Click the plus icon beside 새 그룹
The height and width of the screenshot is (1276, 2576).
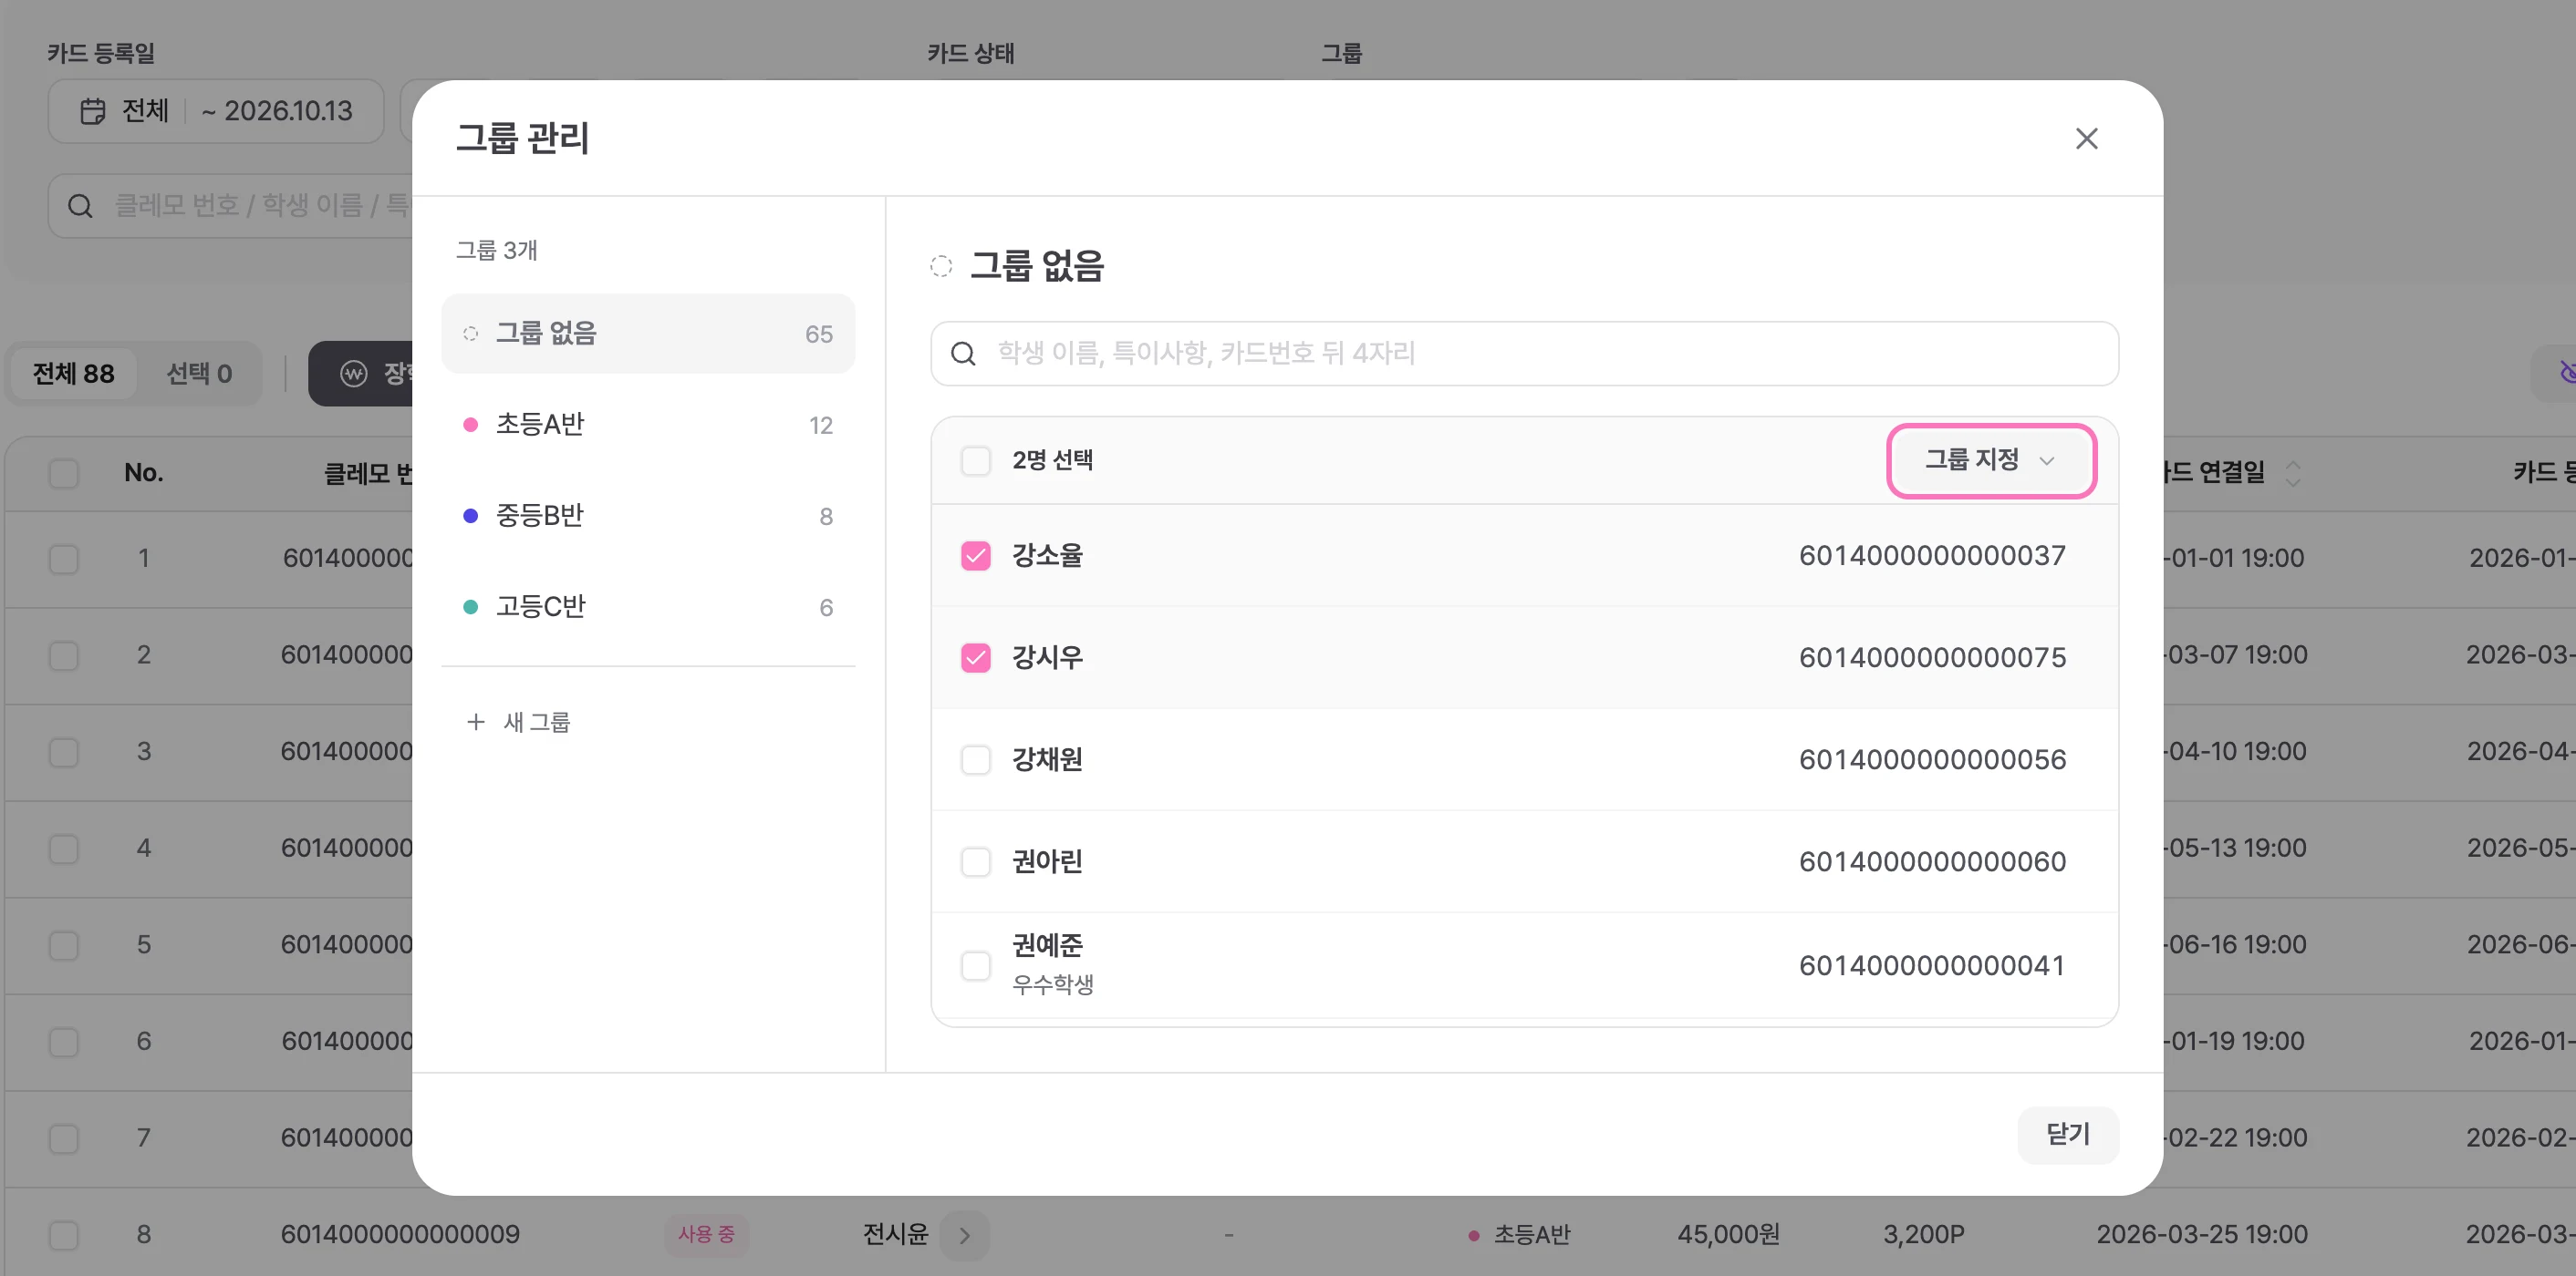tap(476, 722)
